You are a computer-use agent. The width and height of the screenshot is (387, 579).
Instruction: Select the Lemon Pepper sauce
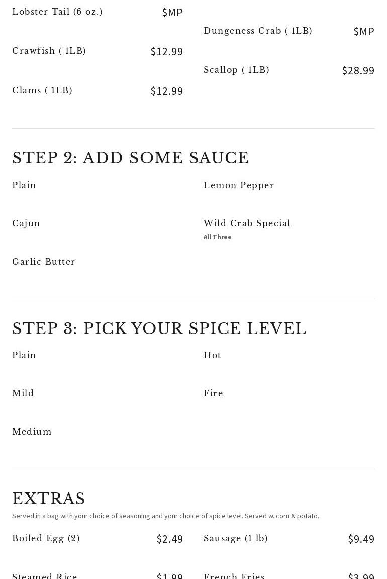tap(239, 186)
